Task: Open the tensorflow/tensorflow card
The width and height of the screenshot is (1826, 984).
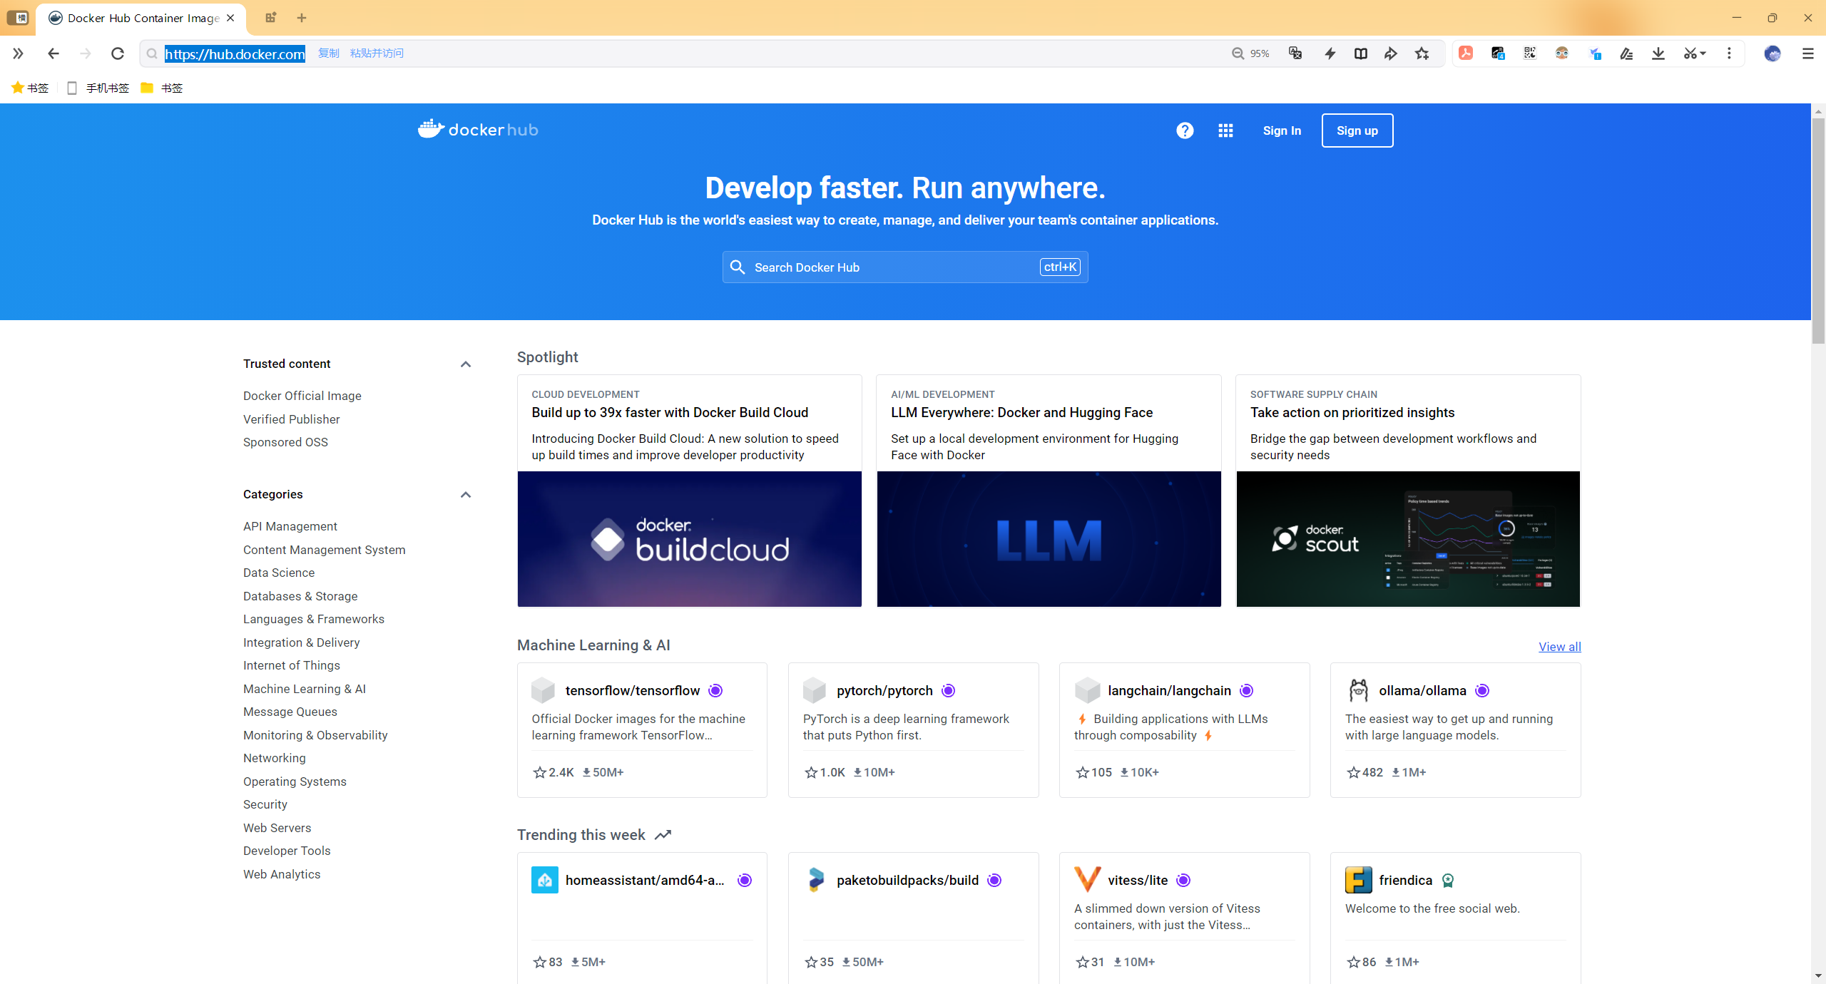Action: tap(642, 730)
